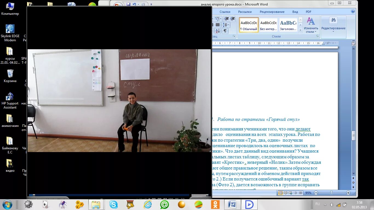The height and width of the screenshot is (210, 374).
Task: Open Full Screen Reading view
Action: pos(286,193)
